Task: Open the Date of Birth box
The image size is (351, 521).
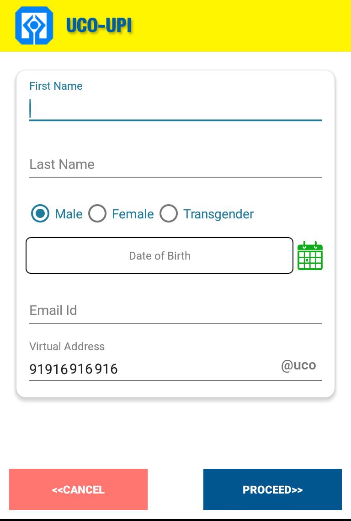Action: click(x=159, y=255)
